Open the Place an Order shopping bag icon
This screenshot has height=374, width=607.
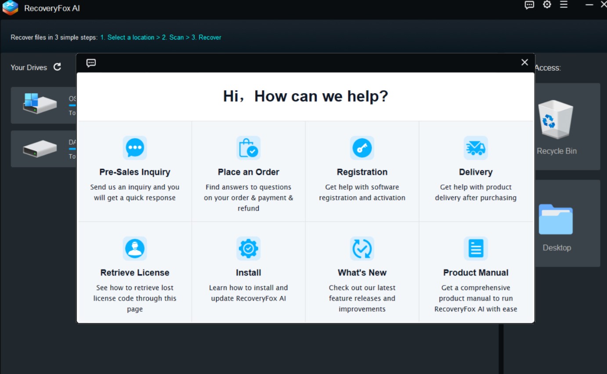click(x=248, y=148)
